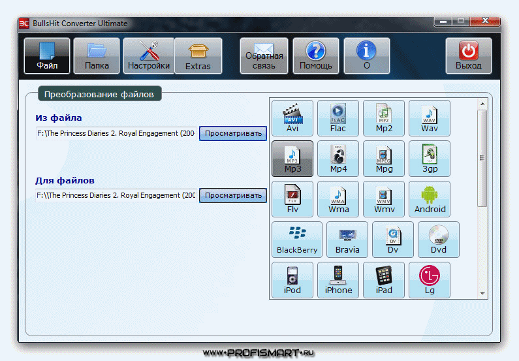519x361 pixels.
Task: Choose the BlackBerry device preset
Action: pos(297,240)
